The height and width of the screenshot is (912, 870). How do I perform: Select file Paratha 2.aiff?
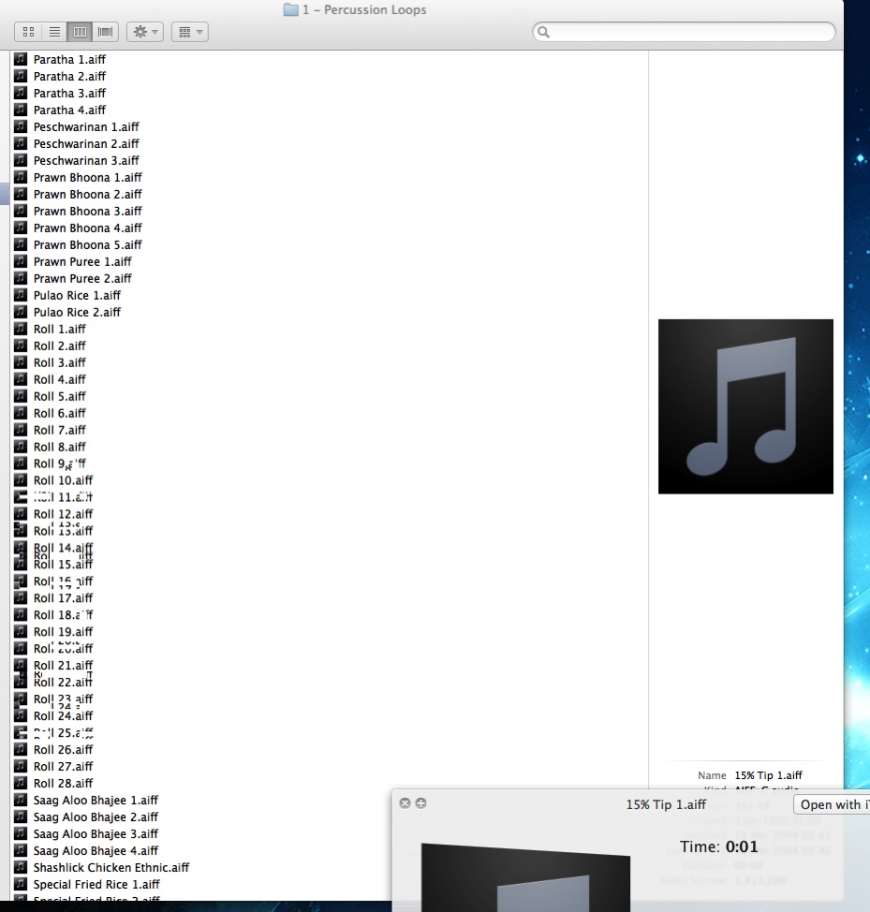coord(69,76)
